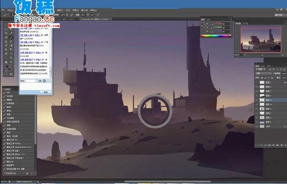Open the layer filter kind dropdown
287x184 pixels.
[261, 69]
